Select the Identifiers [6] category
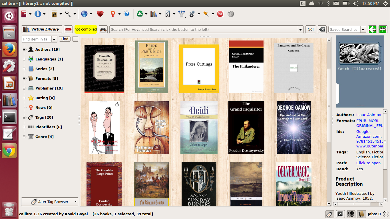The width and height of the screenshot is (390, 219). pyautogui.click(x=49, y=127)
